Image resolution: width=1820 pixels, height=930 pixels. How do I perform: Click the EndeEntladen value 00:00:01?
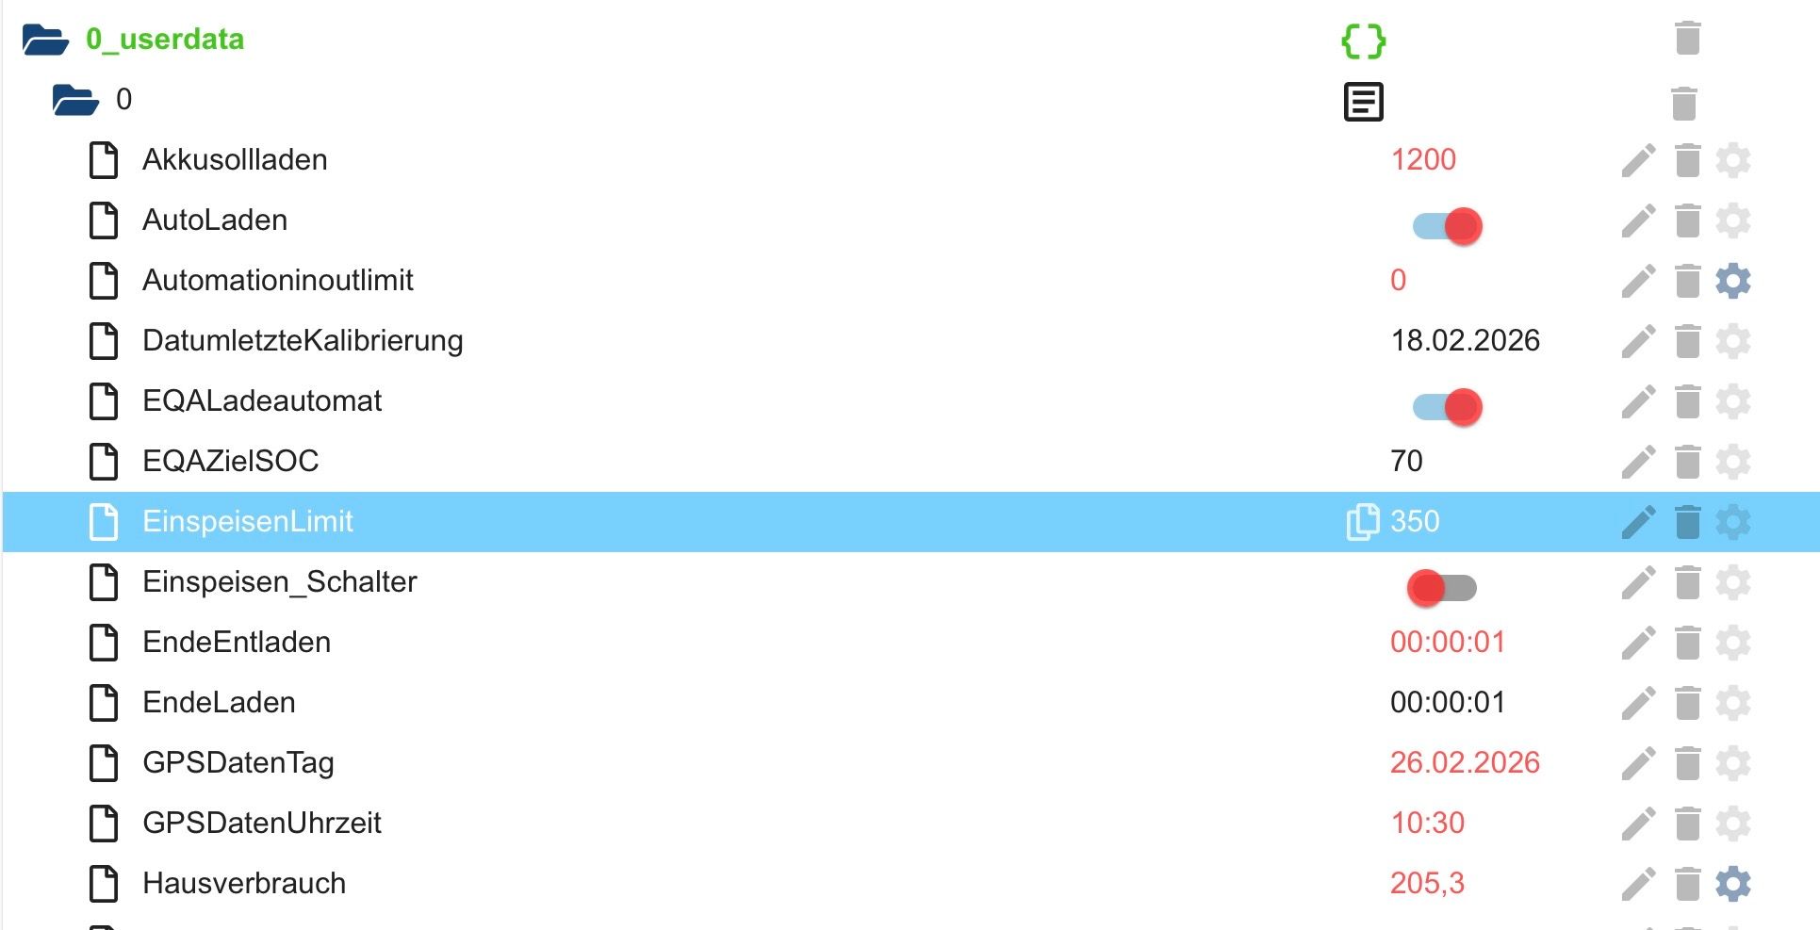click(1447, 643)
